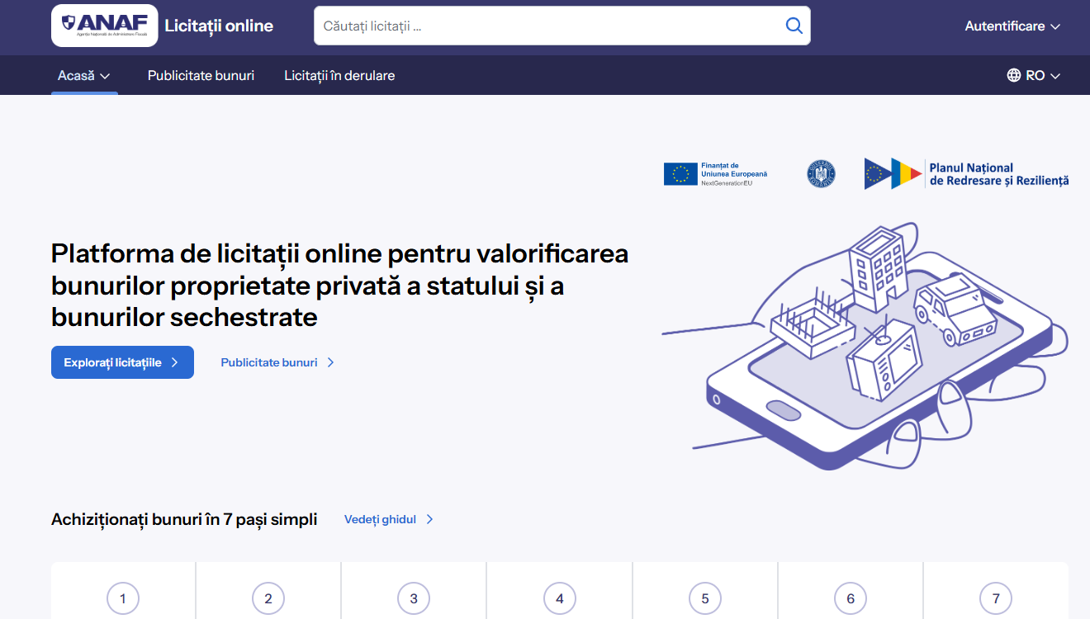Open the Publicitate bunuri menu item
The image size is (1090, 619).
click(x=201, y=75)
